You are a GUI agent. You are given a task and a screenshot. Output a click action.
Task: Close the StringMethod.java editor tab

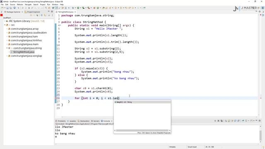[x=75, y=12]
